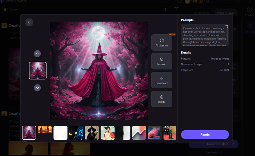
Task: Click the Show More link in the background
Action: point(14,136)
